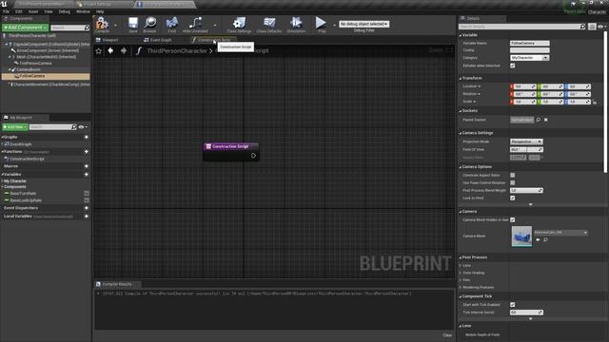Screen dimensions: 609x342
Task: Add an Event Dispatcher with its plus icon
Action: pos(87,208)
